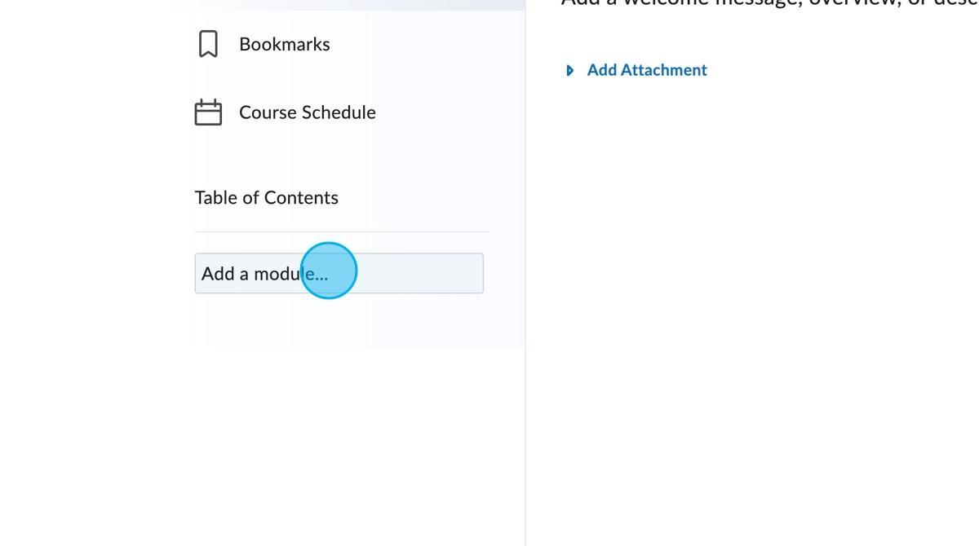
Task: Open Bookmarks from the navigation panel
Action: pyautogui.click(x=284, y=44)
